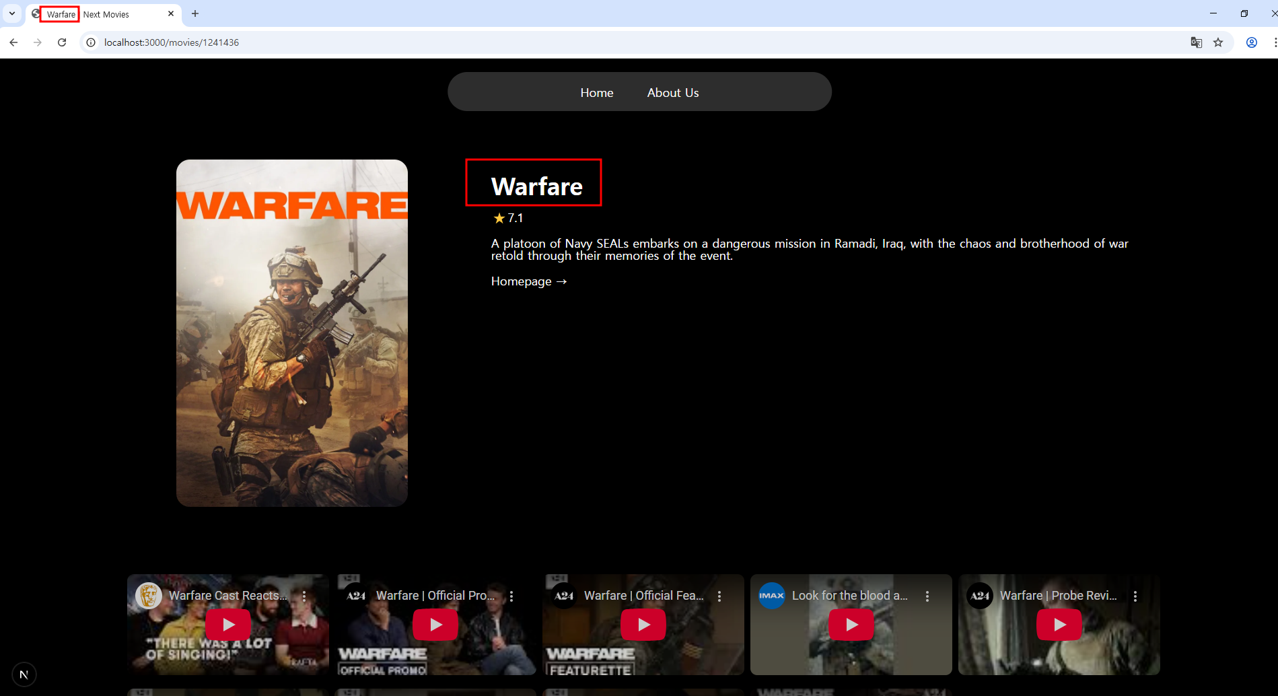Play the Warfare Cast Reacts video
This screenshot has width=1278, height=696.
click(x=228, y=625)
